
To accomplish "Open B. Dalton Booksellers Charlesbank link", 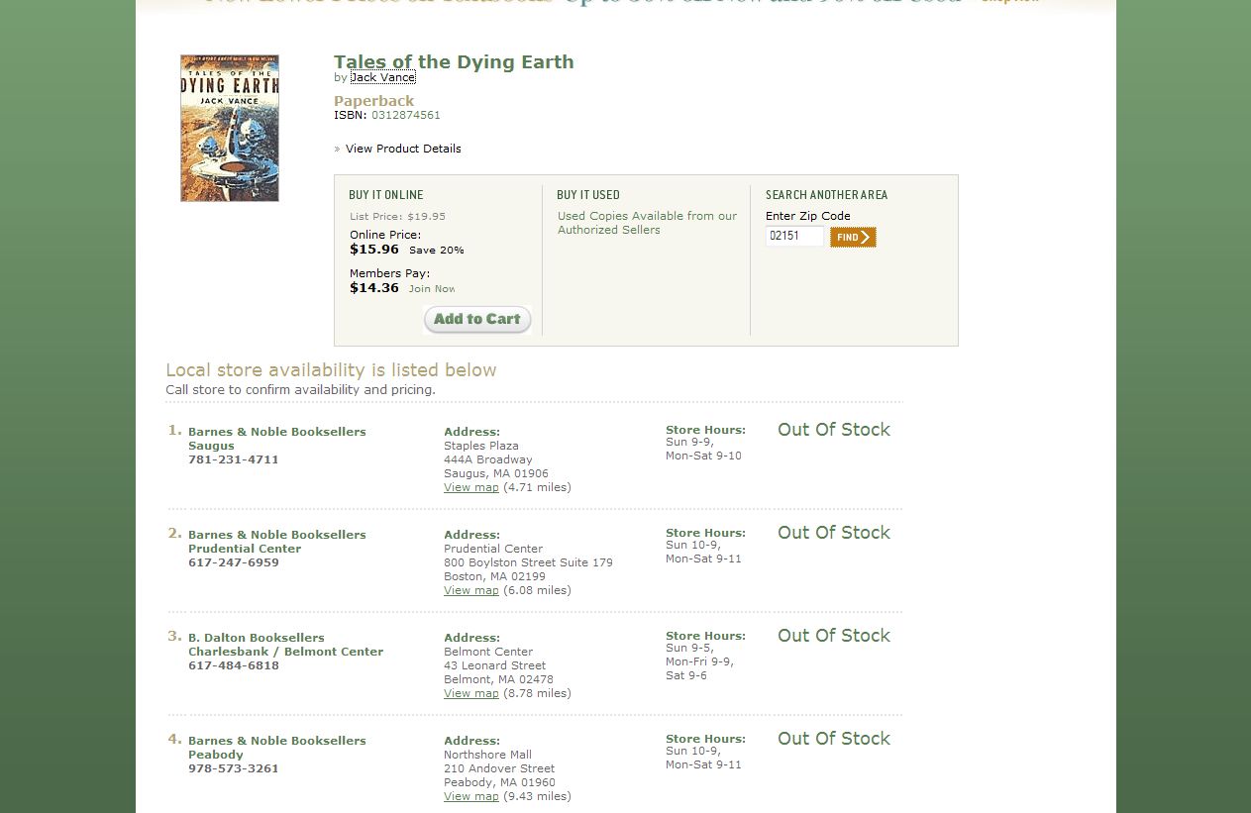I will pyautogui.click(x=285, y=645).
